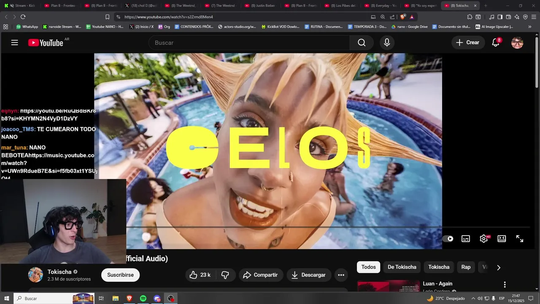Open Brave apps grid in bookmarks bar
This screenshot has width=540, height=304.
tap(5, 27)
